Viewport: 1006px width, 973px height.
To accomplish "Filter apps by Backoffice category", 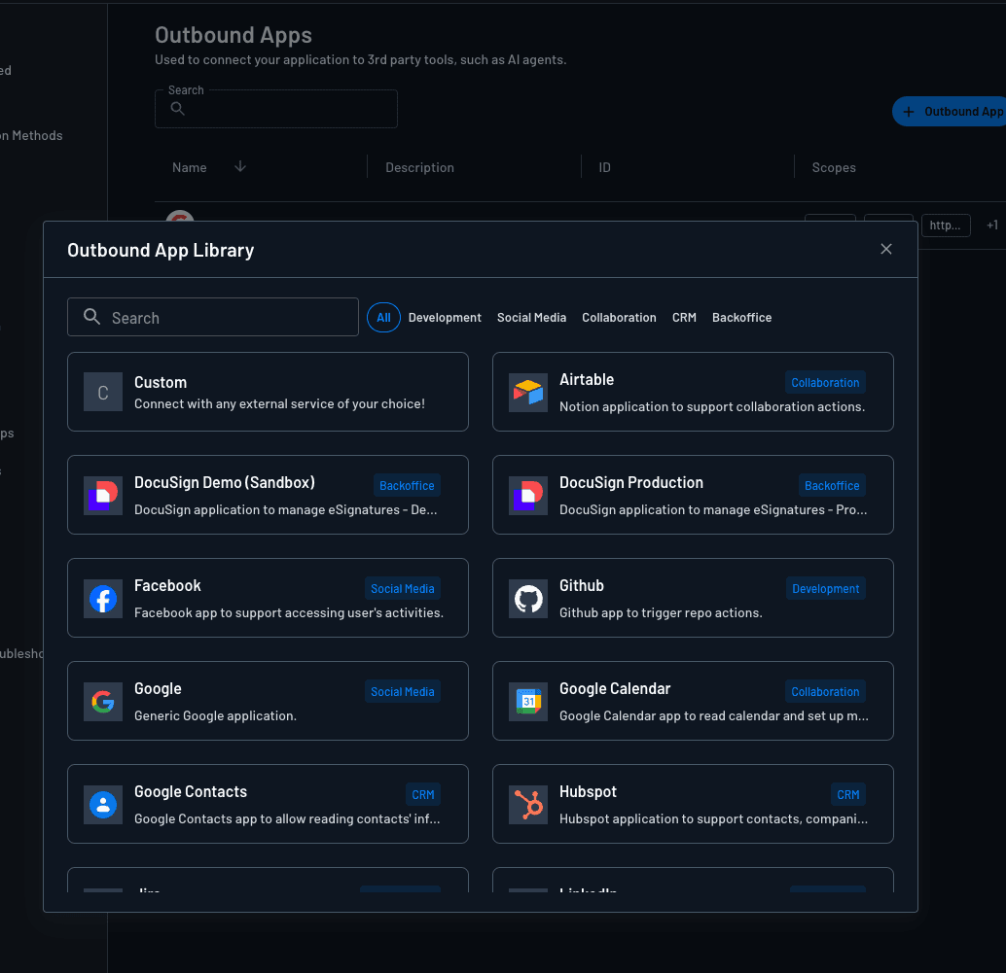I will pos(741,317).
